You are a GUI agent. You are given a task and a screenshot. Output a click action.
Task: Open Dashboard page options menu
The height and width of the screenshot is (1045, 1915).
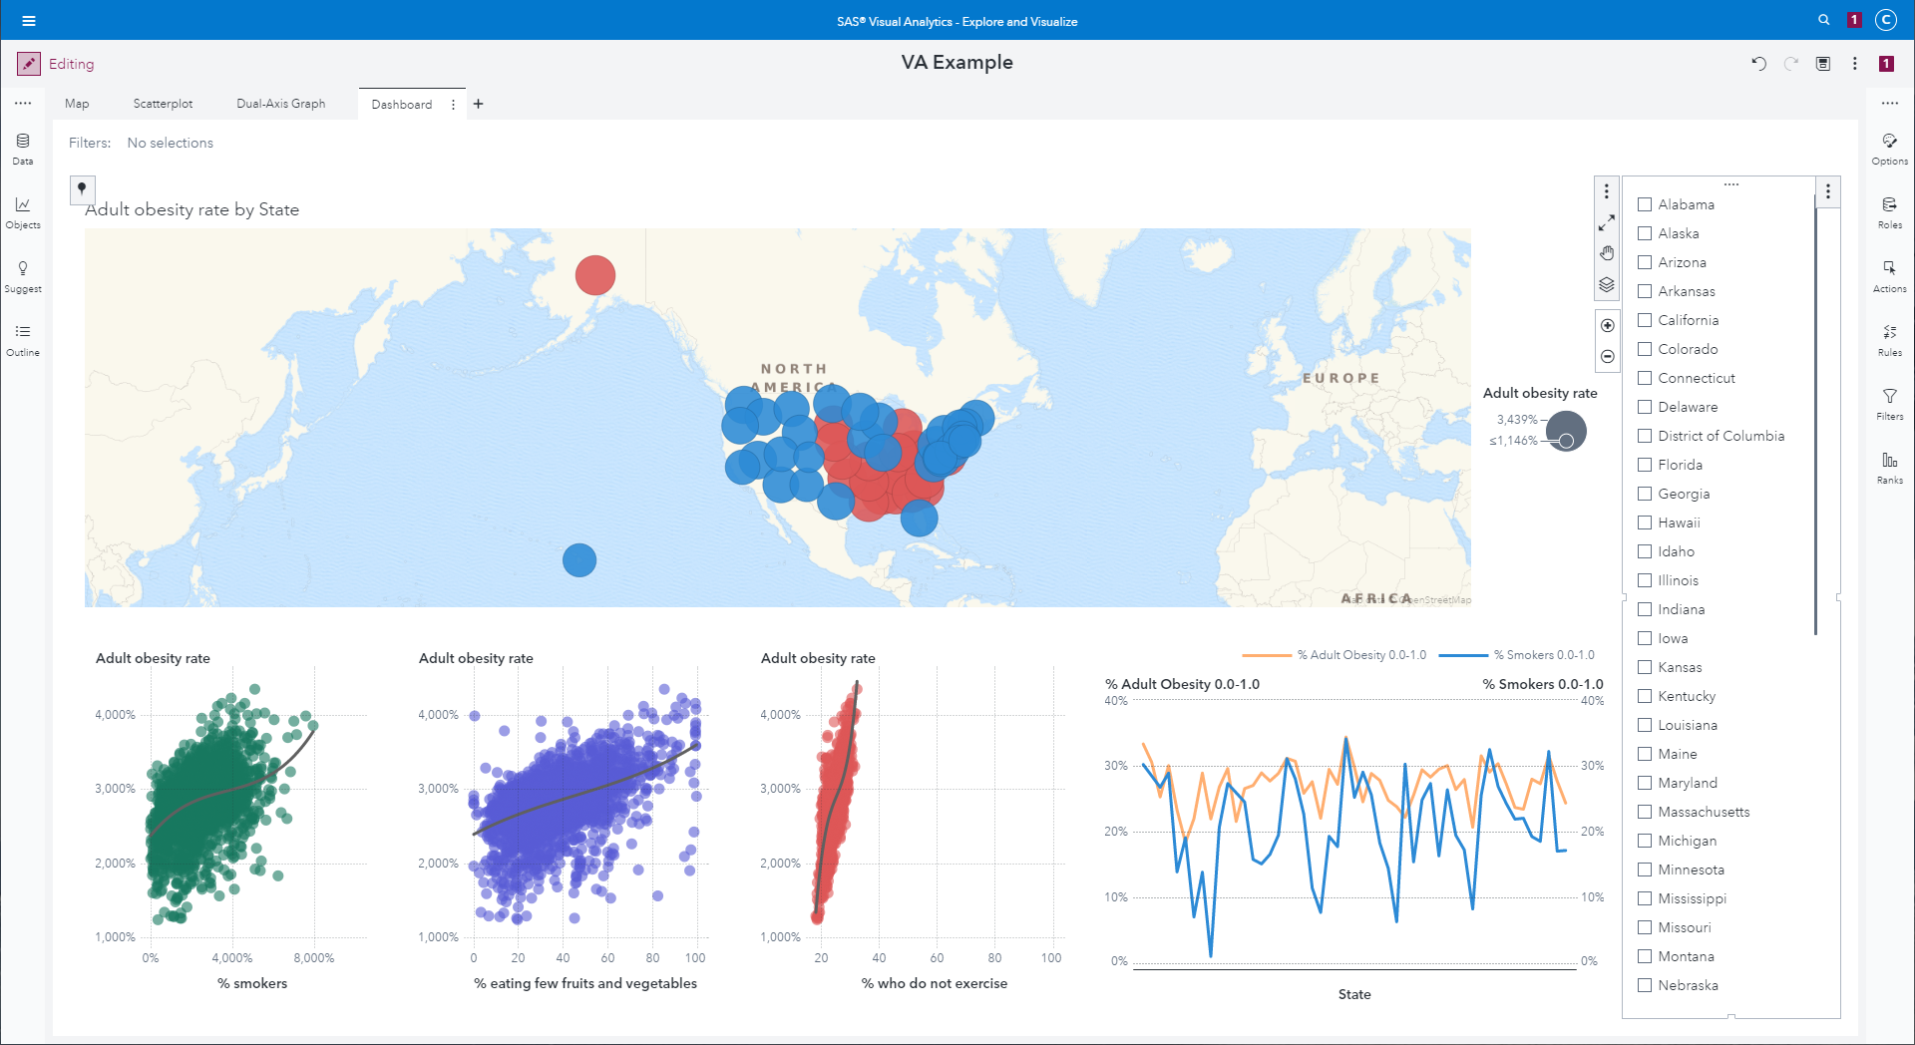click(x=453, y=104)
